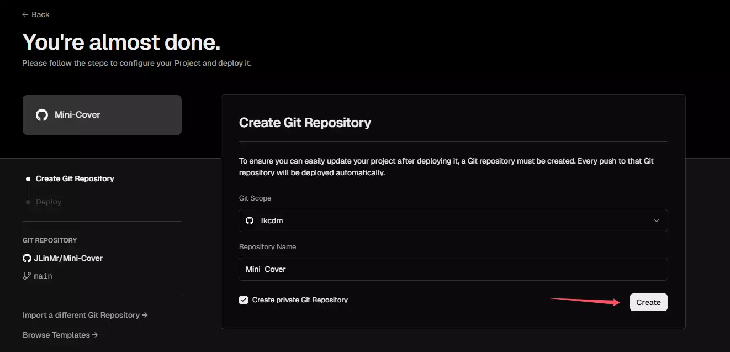Open the Browse Templates link
The height and width of the screenshot is (352, 730).
(56, 335)
